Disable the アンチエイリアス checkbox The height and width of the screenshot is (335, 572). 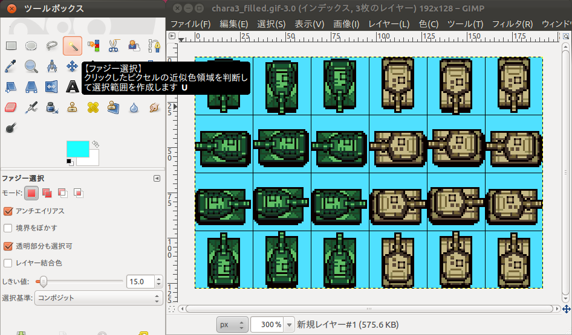coord(8,211)
